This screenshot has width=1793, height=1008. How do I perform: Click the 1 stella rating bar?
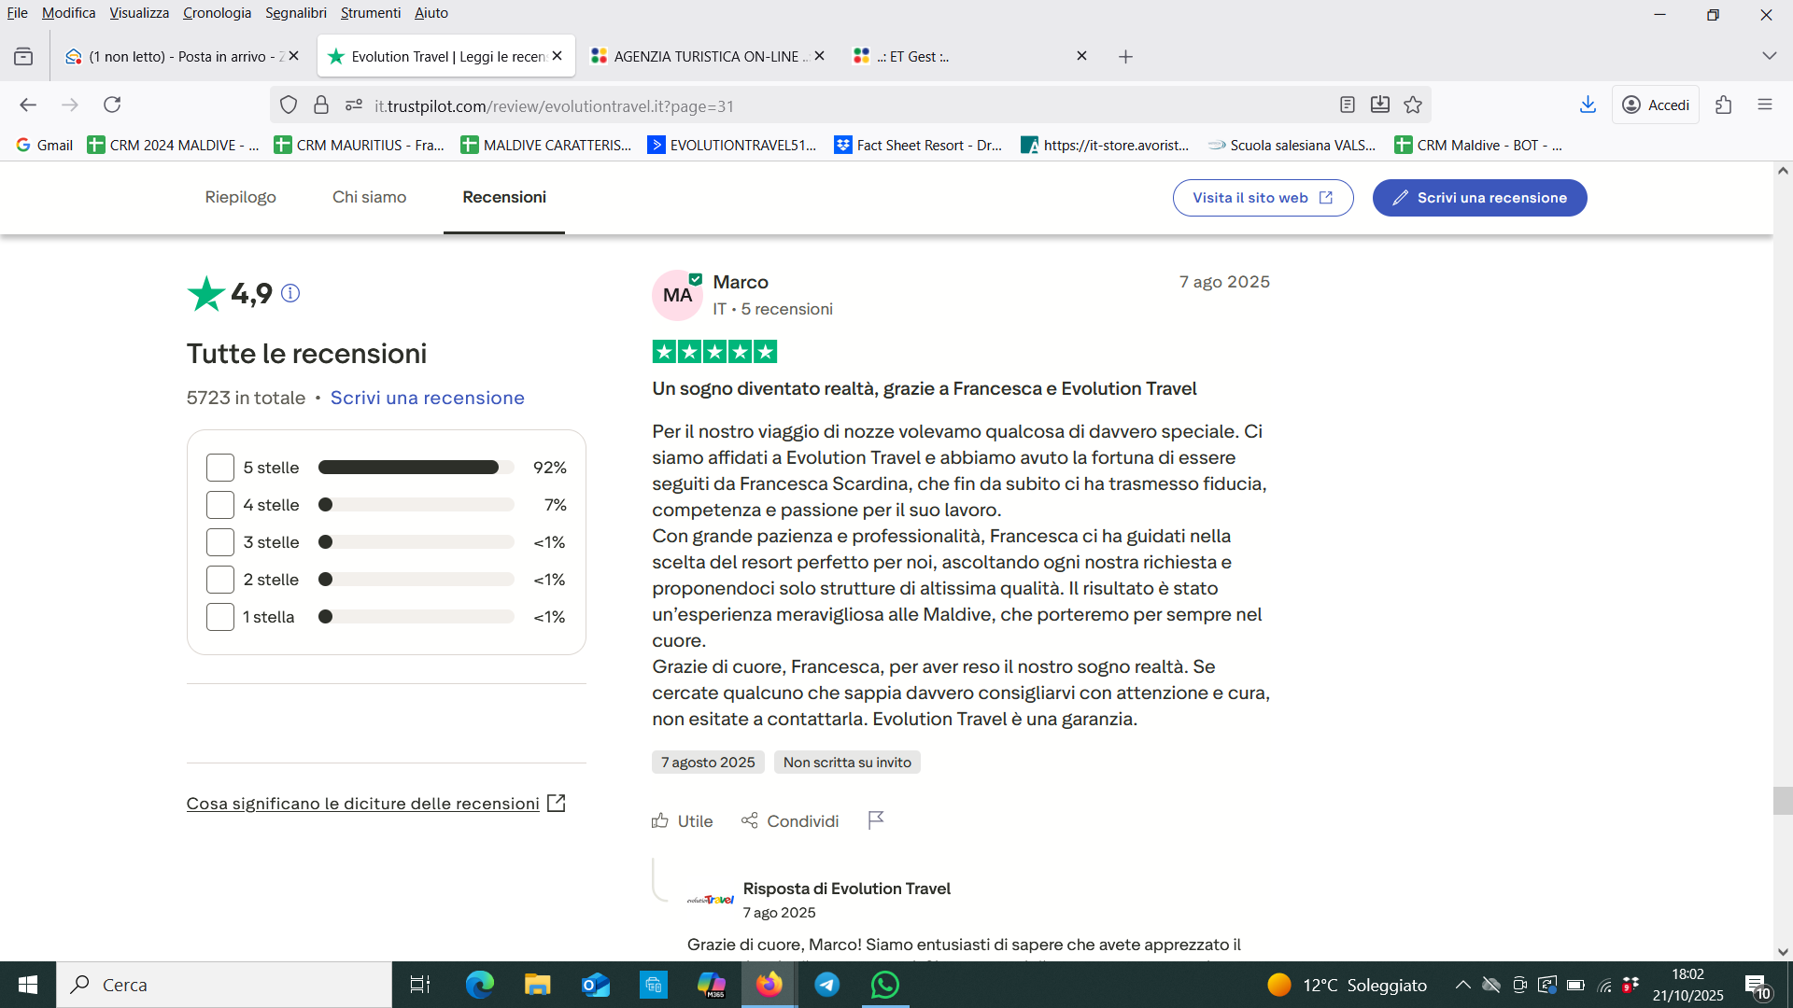(416, 617)
